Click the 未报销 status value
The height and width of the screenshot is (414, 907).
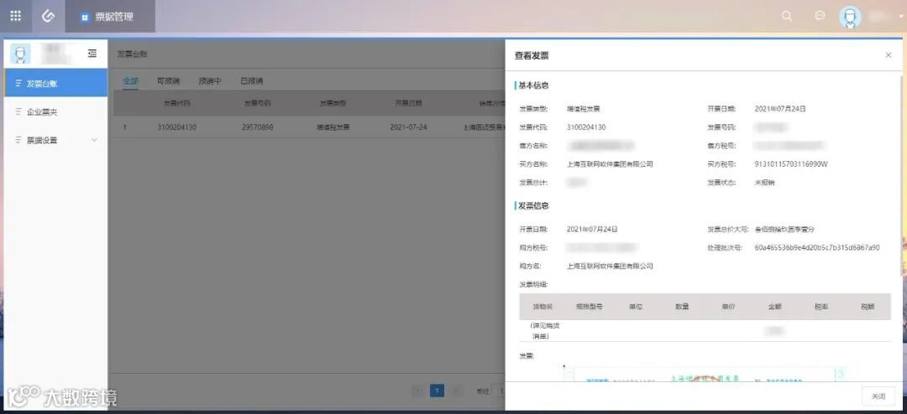click(x=765, y=183)
